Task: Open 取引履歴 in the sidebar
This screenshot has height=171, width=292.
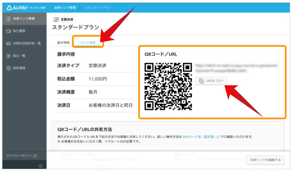Action: [x=24, y=31]
